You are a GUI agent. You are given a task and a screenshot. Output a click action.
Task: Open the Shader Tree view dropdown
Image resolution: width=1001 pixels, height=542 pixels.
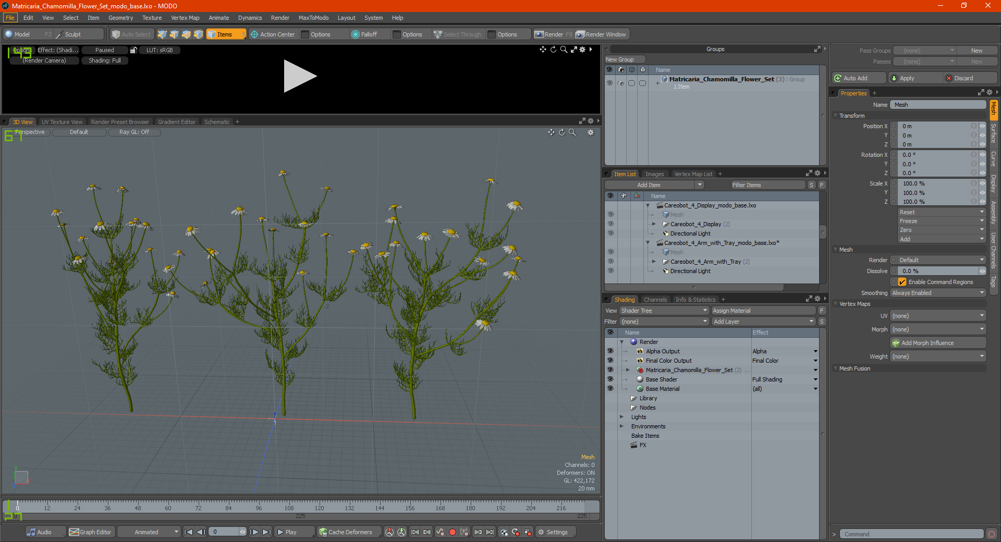tap(664, 311)
